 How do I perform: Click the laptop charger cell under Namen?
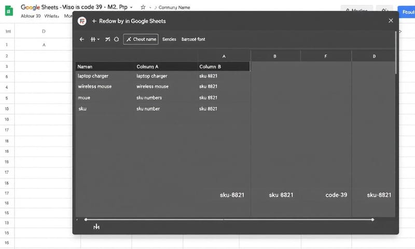(x=93, y=76)
